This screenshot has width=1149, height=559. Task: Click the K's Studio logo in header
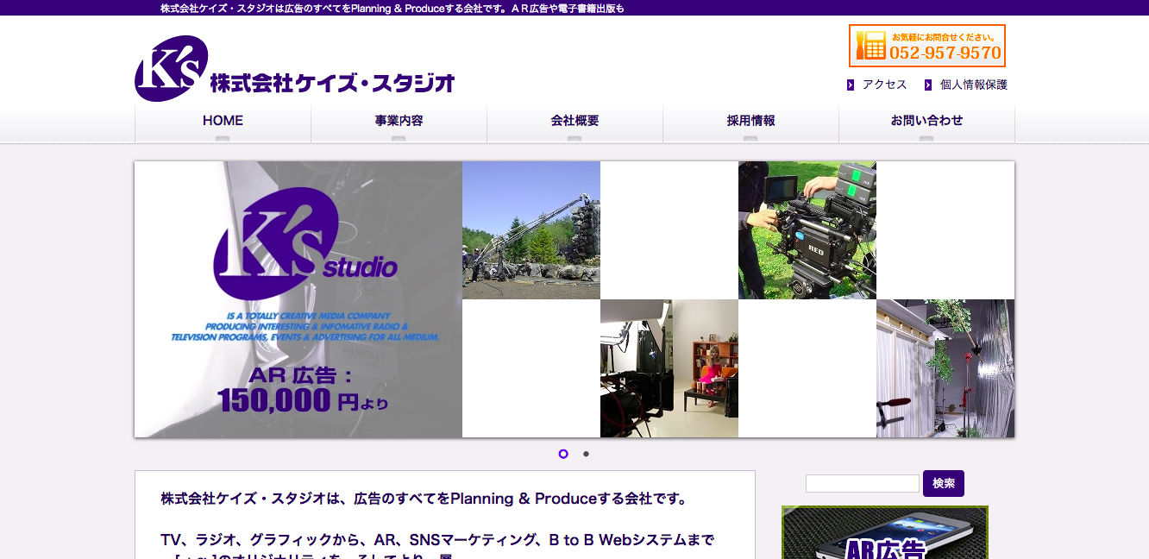click(294, 69)
